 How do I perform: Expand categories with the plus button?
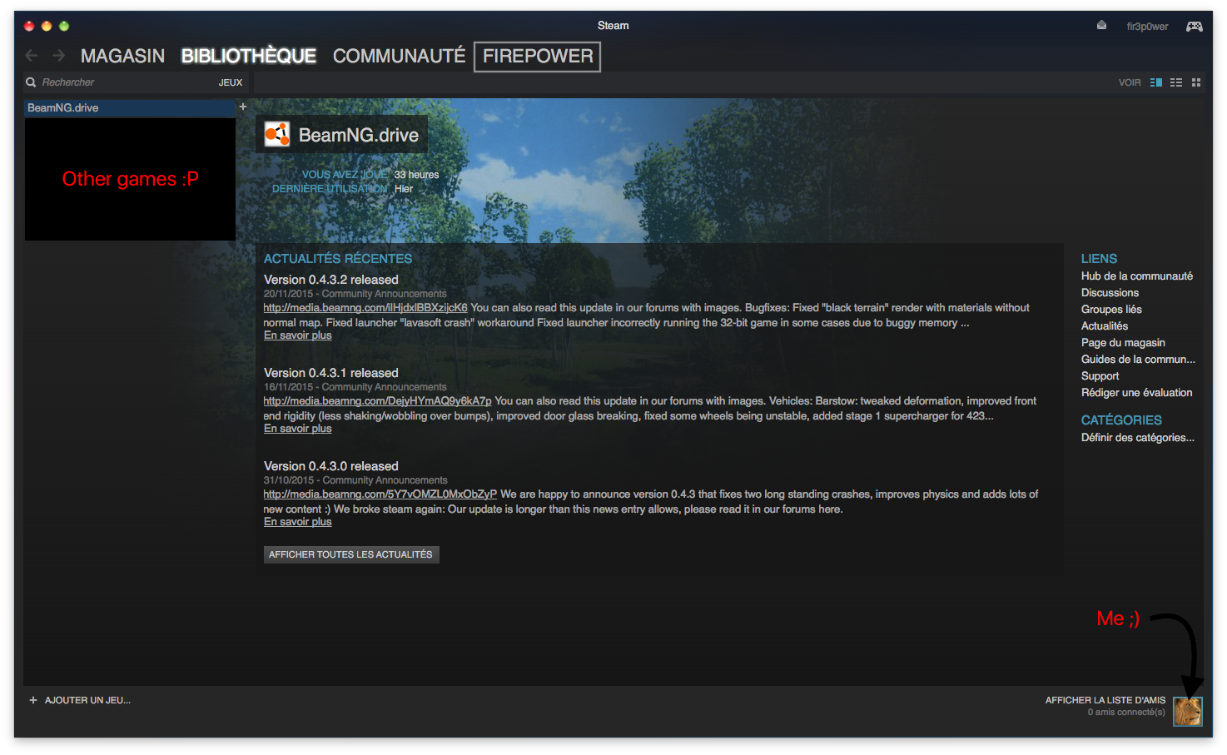pos(243,107)
